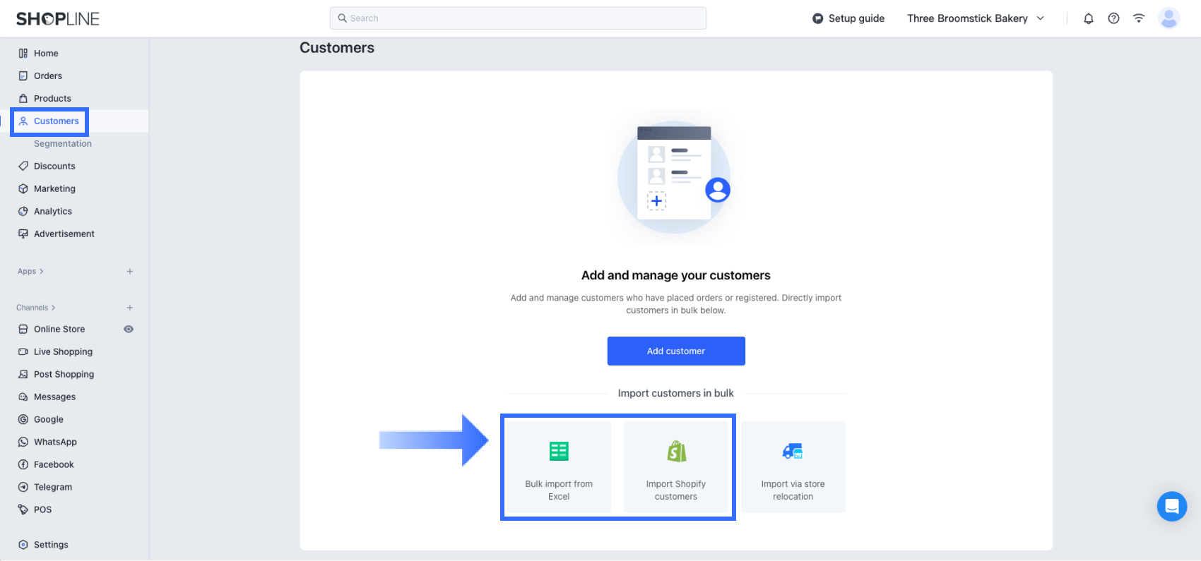This screenshot has height=561, width=1201.
Task: Click the Telegram channel icon
Action: 23,487
